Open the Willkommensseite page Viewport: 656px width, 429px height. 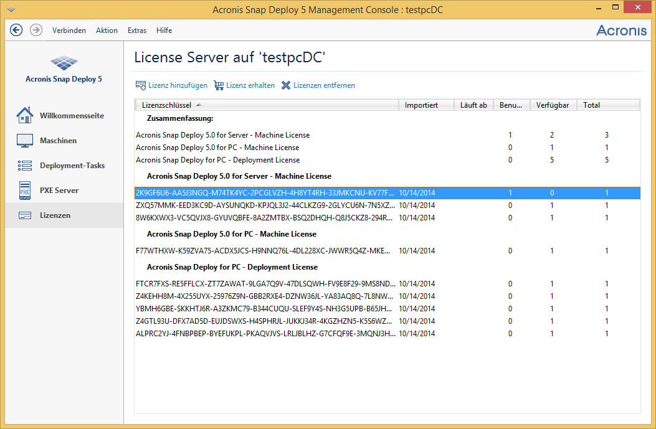click(x=64, y=115)
